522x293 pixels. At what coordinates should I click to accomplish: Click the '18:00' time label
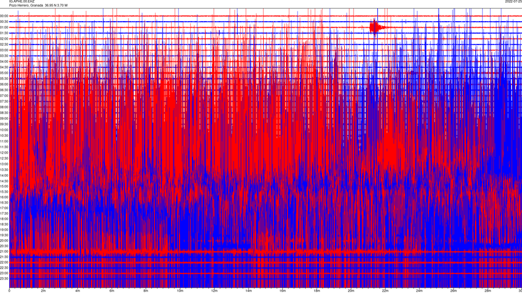pyautogui.click(x=4, y=219)
